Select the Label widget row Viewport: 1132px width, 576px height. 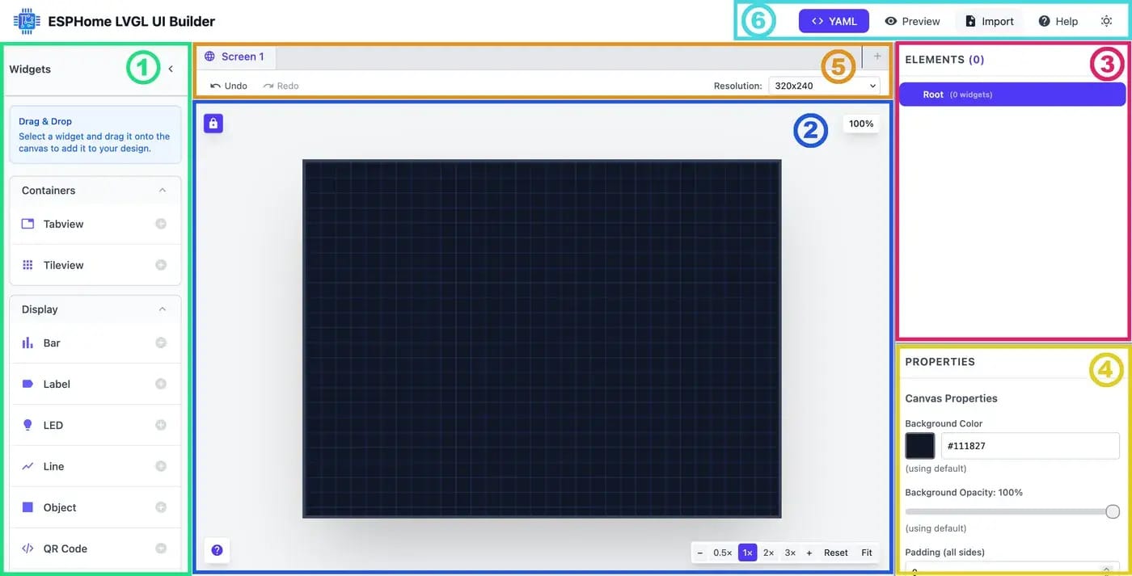pyautogui.click(x=95, y=384)
